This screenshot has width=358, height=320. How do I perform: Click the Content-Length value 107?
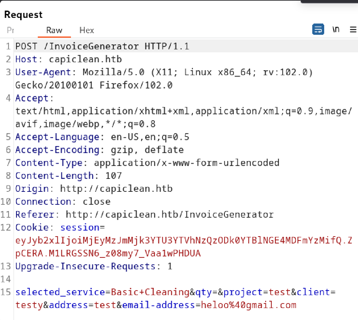coord(113,176)
